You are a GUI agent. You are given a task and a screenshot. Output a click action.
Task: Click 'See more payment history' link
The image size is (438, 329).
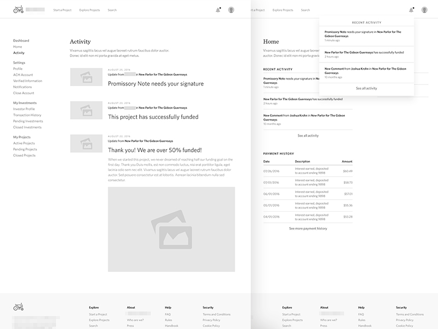point(308,228)
